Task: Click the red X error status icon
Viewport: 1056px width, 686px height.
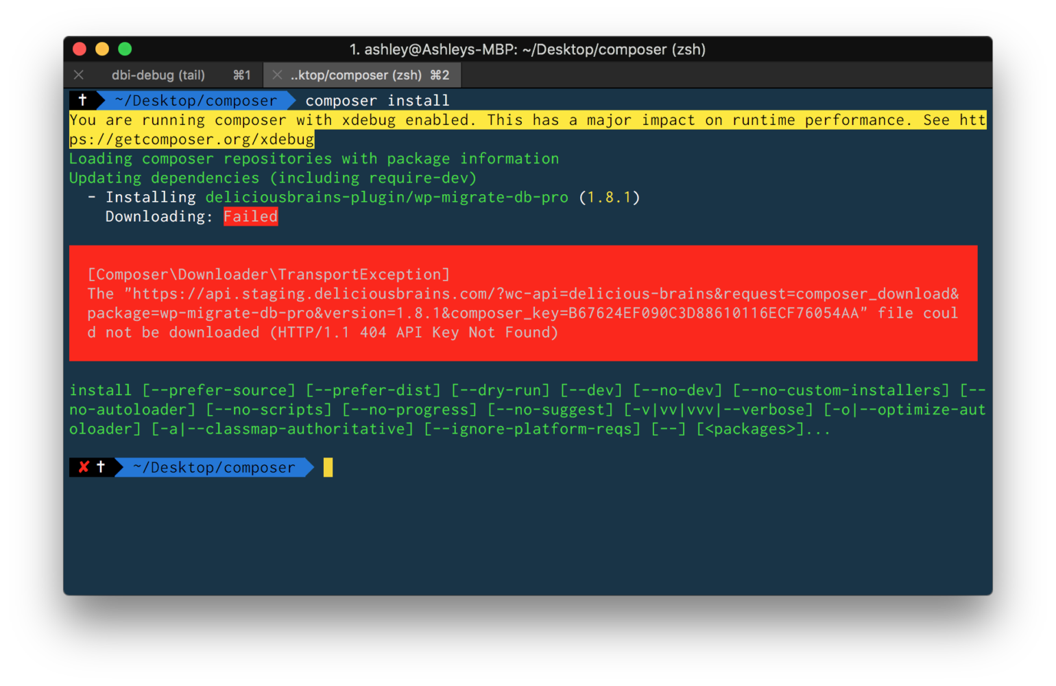Action: coord(84,467)
